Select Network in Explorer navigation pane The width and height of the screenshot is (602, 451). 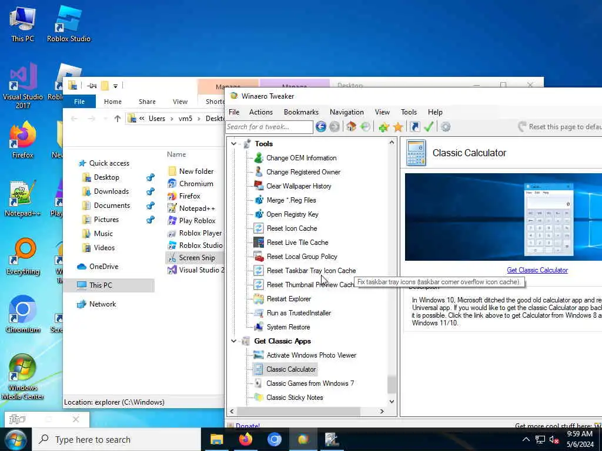coord(102,304)
